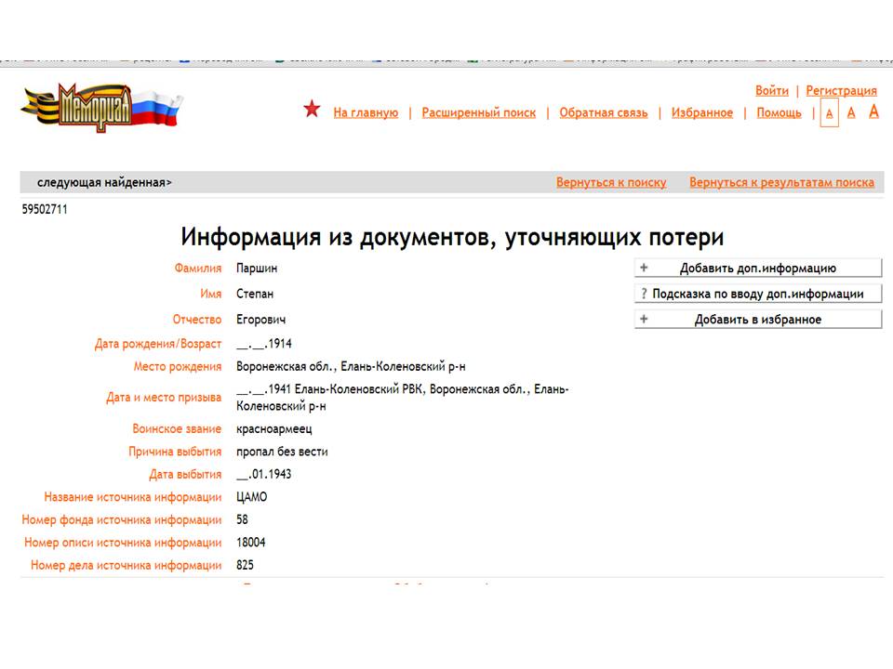Go to Обратная связь

tap(603, 112)
